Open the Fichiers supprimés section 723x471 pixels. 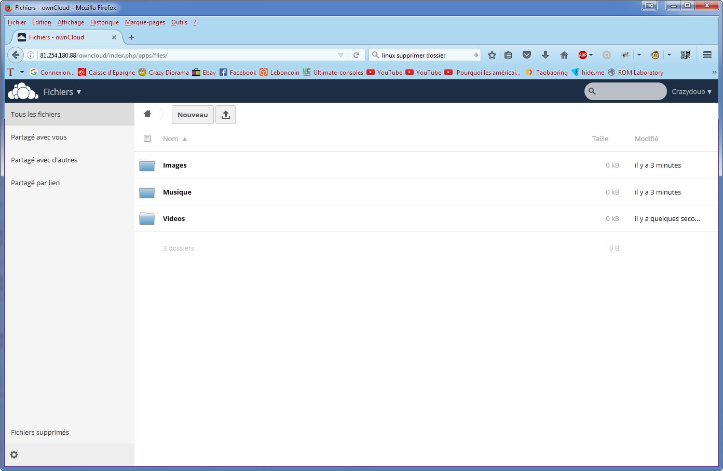[x=40, y=432]
